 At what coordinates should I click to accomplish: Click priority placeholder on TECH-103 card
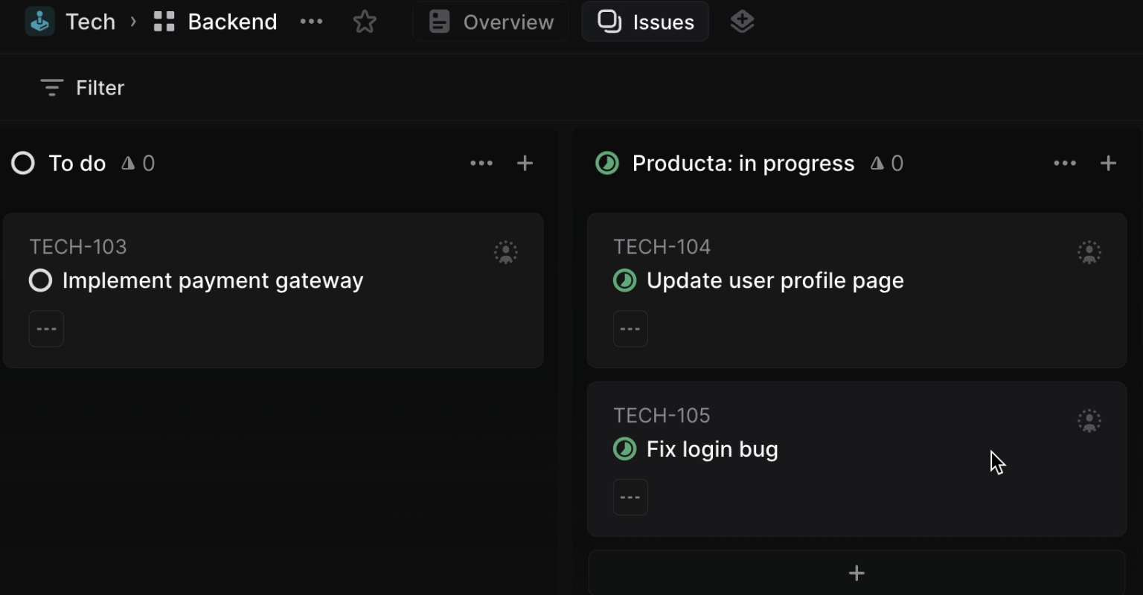click(46, 329)
